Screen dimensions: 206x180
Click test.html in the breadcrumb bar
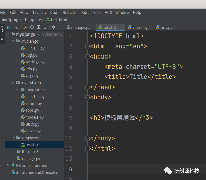pos(57,20)
